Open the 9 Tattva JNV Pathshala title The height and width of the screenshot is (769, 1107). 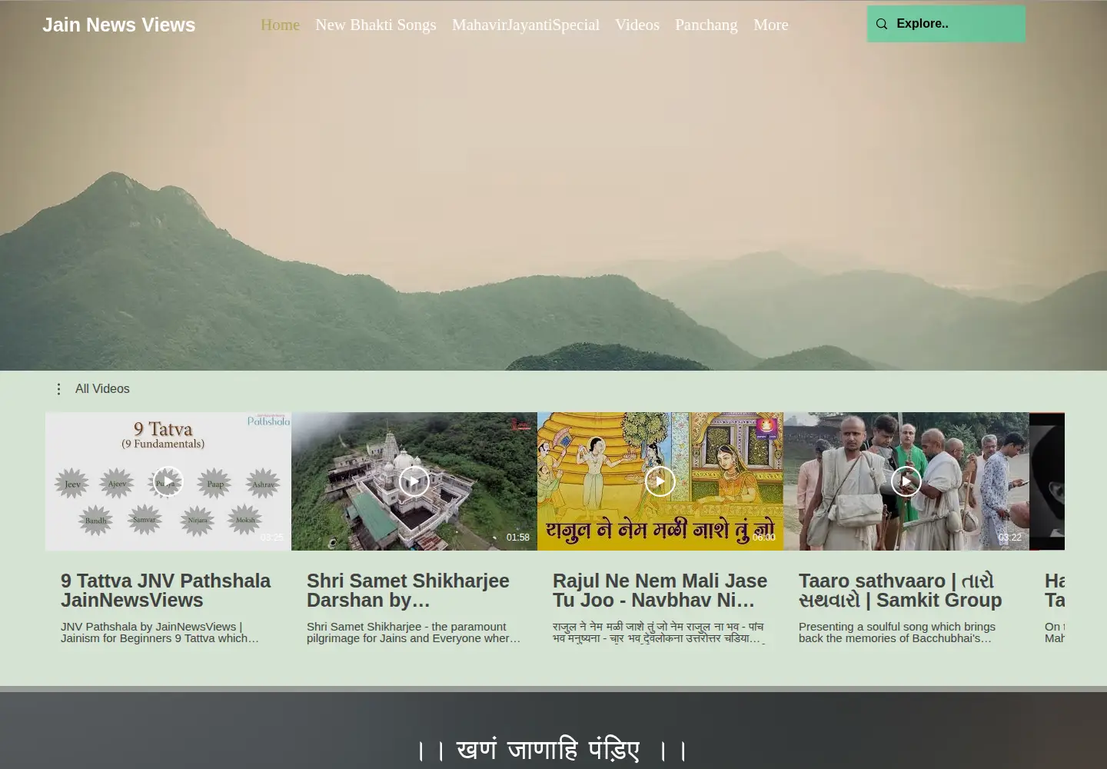[x=165, y=591]
